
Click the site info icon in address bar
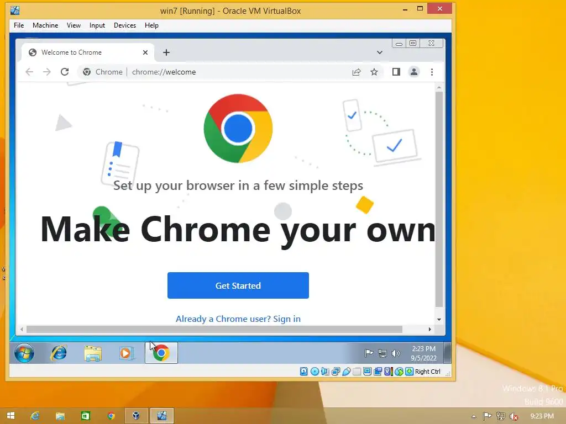click(87, 72)
